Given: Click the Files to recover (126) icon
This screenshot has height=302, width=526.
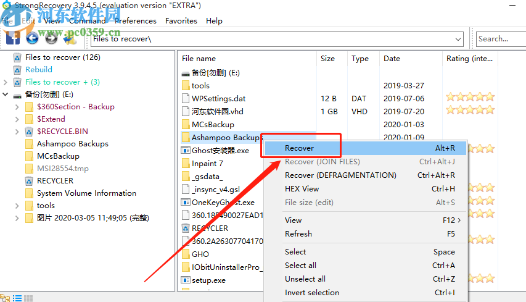Looking at the screenshot, I should point(17,57).
